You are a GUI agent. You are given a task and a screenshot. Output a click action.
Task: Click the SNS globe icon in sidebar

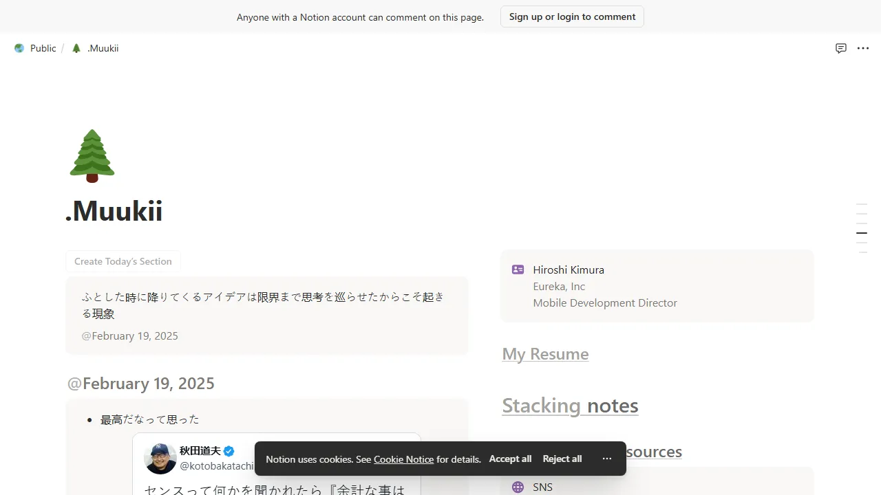(x=517, y=487)
